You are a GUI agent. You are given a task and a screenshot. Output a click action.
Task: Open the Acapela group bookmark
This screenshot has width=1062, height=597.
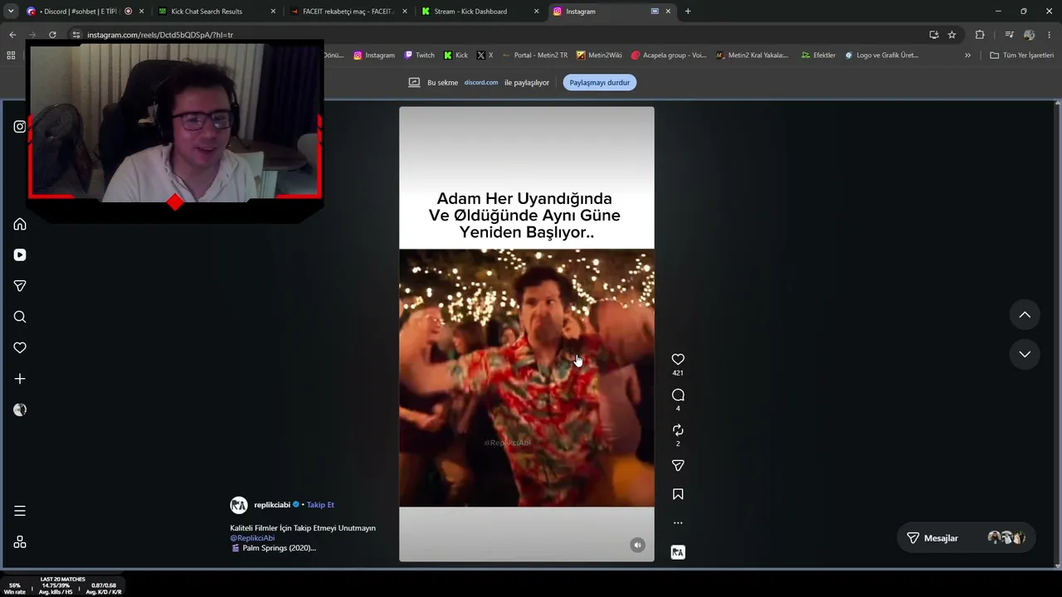pyautogui.click(x=669, y=56)
